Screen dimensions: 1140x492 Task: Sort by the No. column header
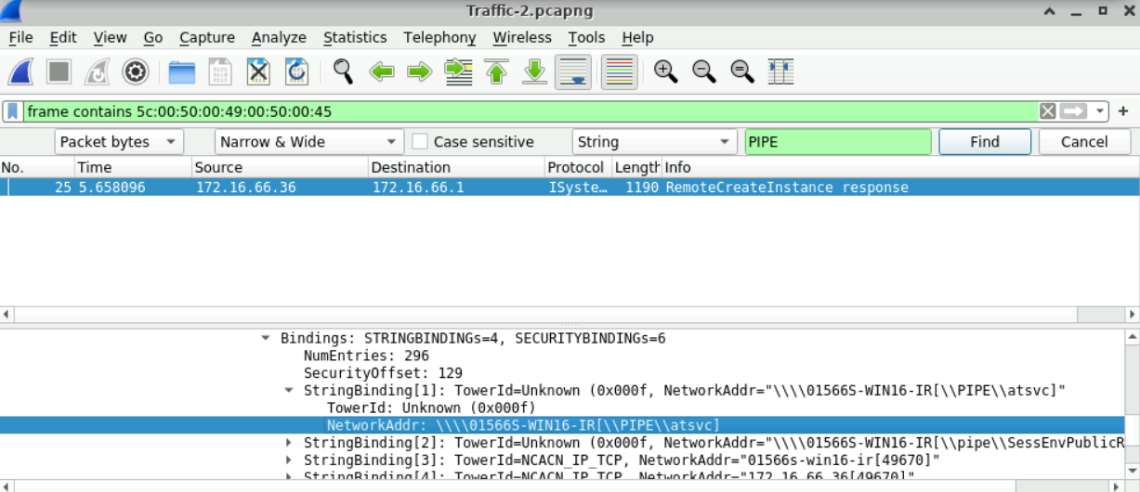(x=37, y=167)
